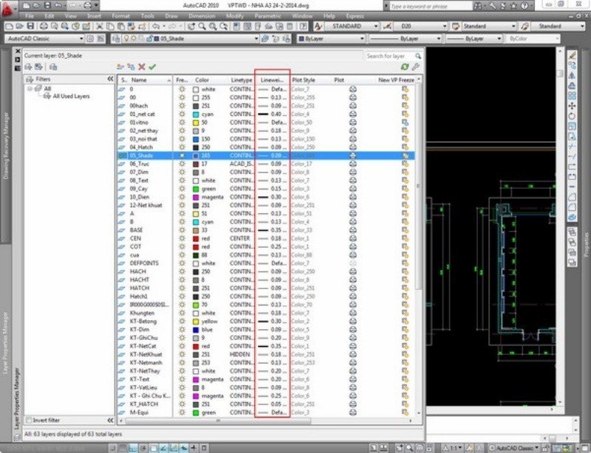Create a new layer in Layer Properties Manager
The width and height of the screenshot is (591, 453).
pyautogui.click(x=118, y=66)
